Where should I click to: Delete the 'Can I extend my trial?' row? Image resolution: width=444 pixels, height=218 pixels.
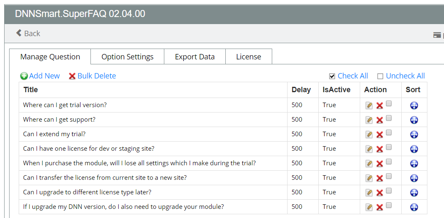tap(379, 135)
